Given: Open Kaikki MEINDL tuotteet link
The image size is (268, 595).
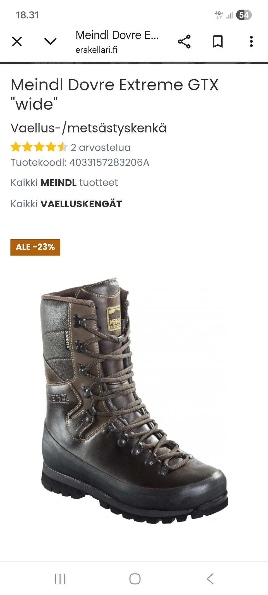Looking at the screenshot, I should (64, 182).
